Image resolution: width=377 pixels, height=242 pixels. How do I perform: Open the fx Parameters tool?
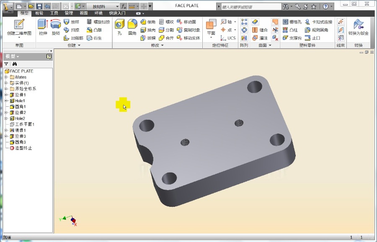[x=123, y=6]
